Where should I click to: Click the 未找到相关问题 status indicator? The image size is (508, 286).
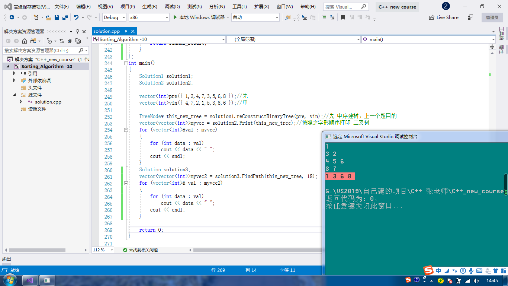click(140, 250)
